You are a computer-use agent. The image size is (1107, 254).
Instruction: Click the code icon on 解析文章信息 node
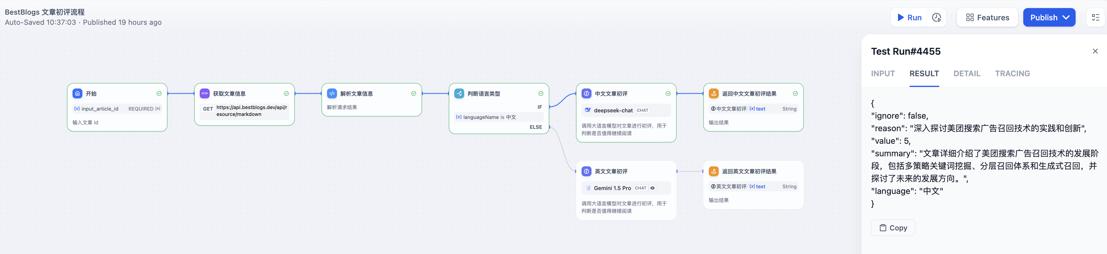point(332,93)
